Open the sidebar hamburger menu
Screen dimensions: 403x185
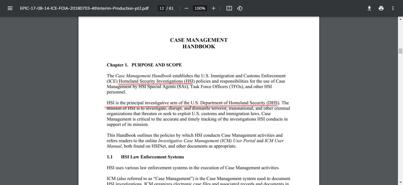[x=10, y=8]
